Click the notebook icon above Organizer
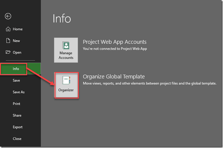This screenshot has width=223, height=148. point(66,81)
